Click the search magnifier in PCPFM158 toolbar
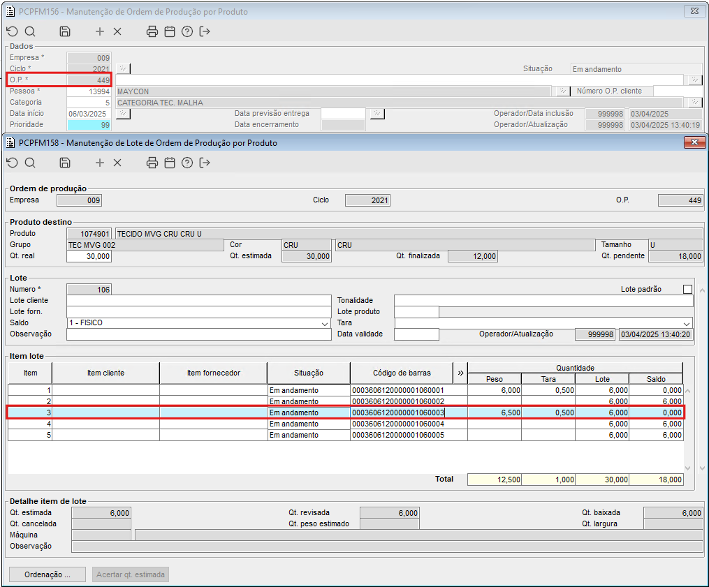 tap(30, 163)
